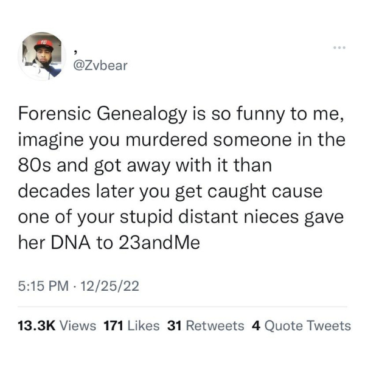The width and height of the screenshot is (365, 365).
Task: Select the Retweets label text
Action: pyautogui.click(x=215, y=325)
